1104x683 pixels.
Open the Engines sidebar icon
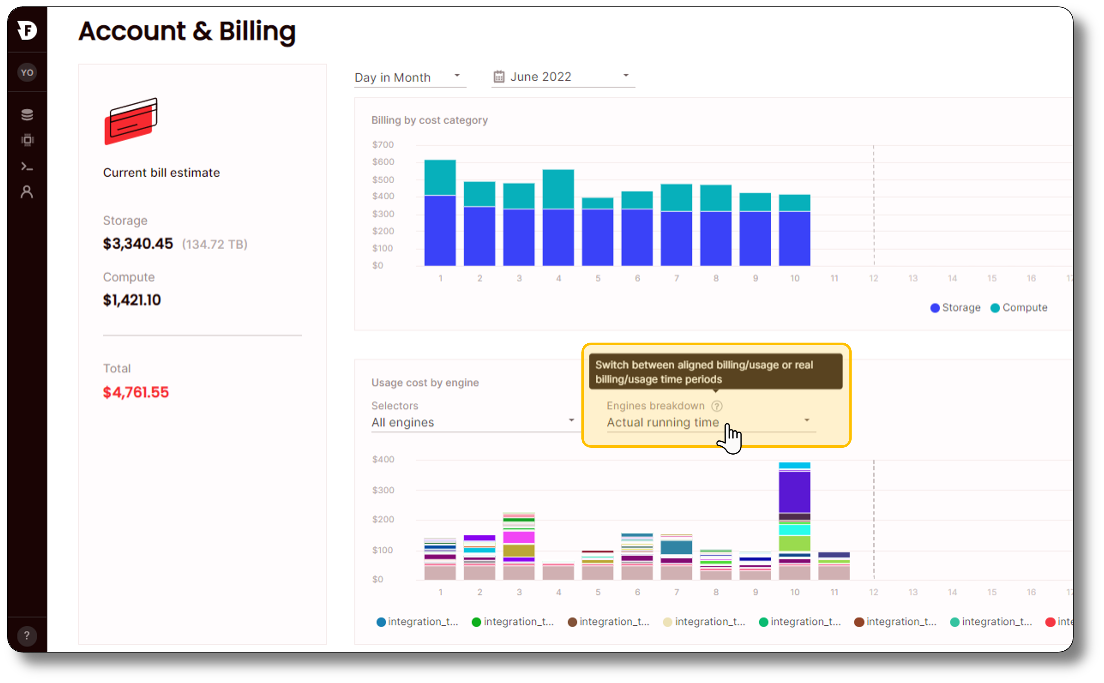coord(27,140)
